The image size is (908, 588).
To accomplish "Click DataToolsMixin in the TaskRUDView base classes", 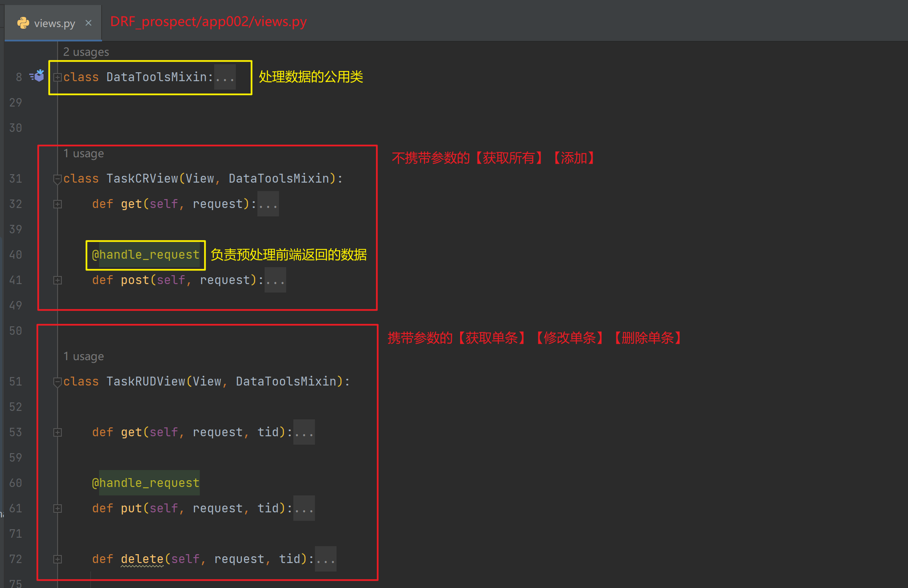I will [286, 381].
